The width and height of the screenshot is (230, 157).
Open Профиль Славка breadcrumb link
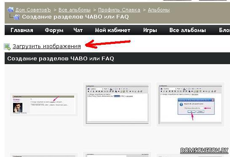119,10
